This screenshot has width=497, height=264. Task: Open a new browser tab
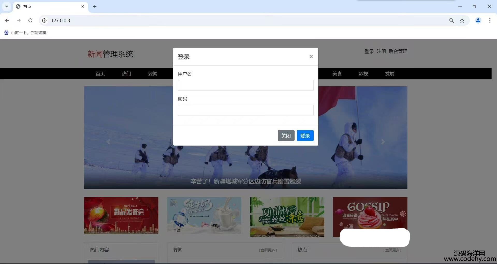(95, 6)
